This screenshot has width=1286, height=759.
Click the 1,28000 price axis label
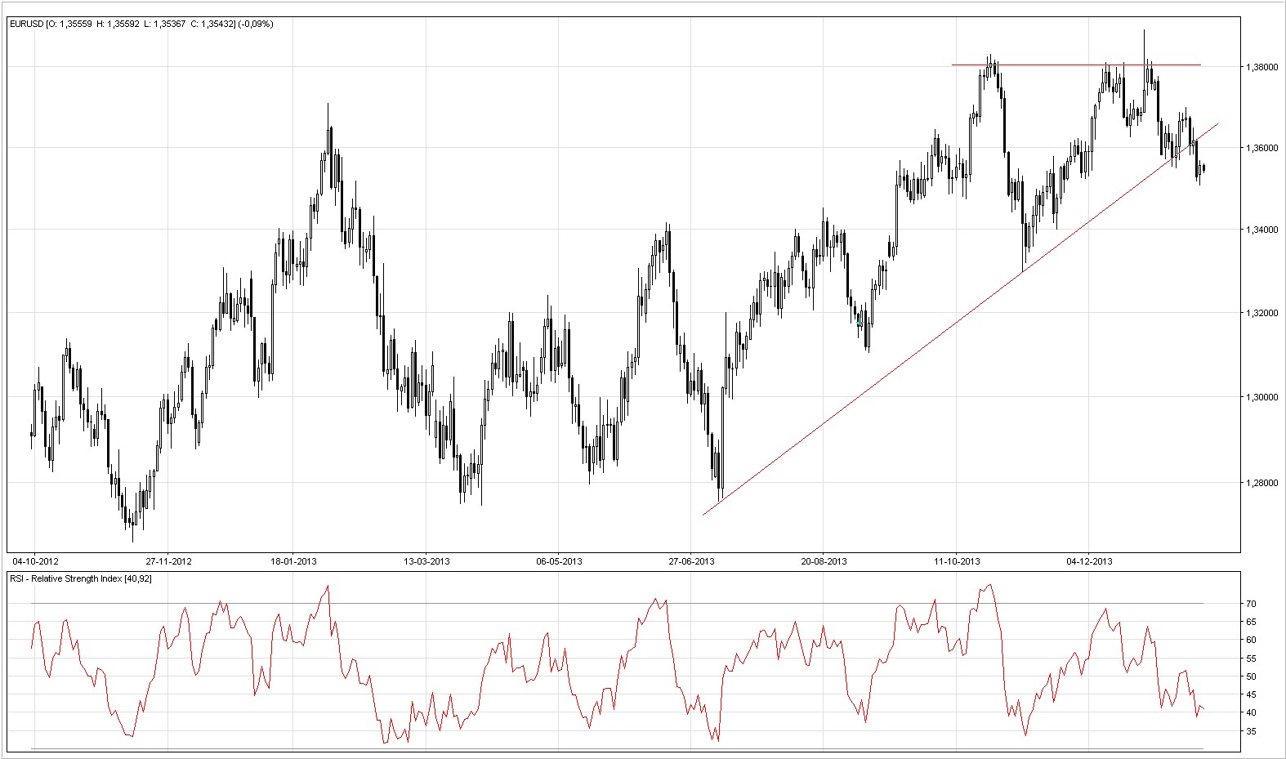[x=1262, y=483]
